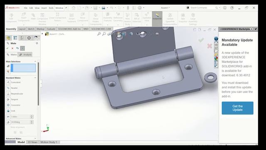Viewport: 266px width, 150px height.
Task: Open Assembly Features tool
Action: point(108,17)
